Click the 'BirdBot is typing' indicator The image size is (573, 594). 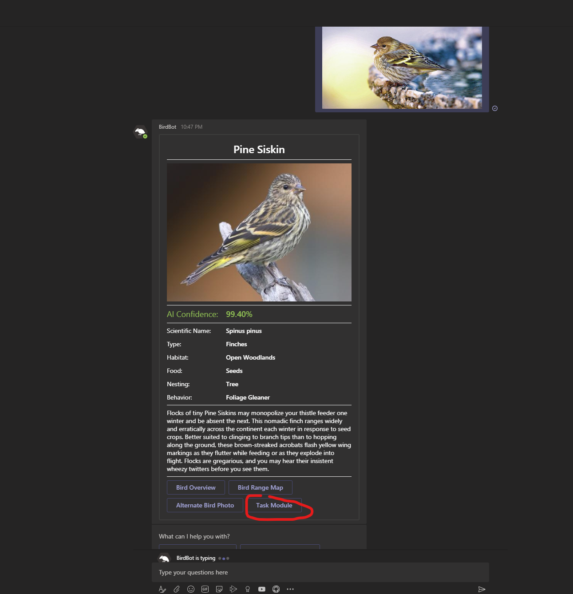[196, 558]
